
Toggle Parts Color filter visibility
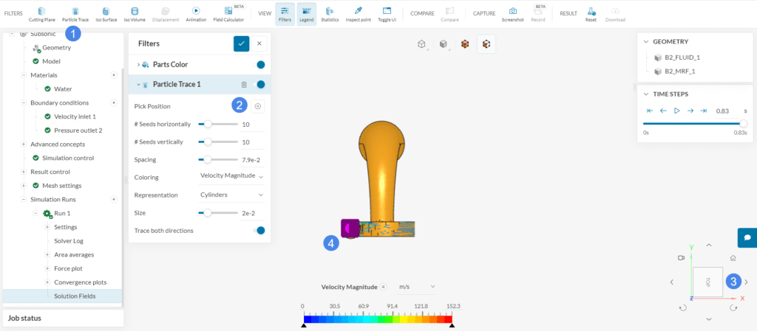[x=260, y=65]
